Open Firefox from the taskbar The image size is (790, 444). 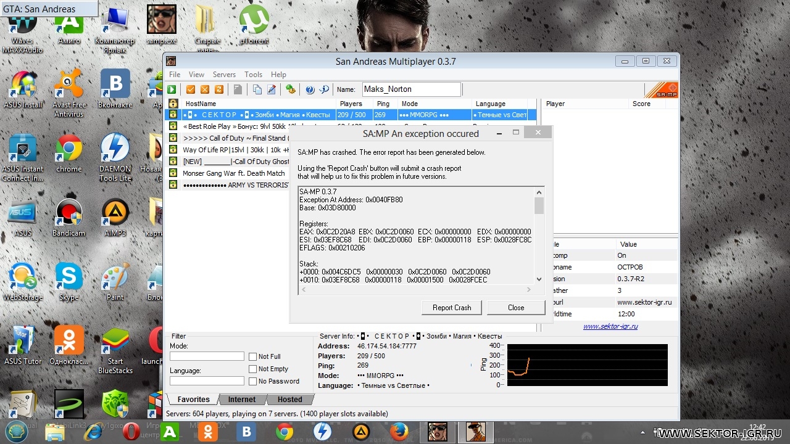tap(399, 432)
